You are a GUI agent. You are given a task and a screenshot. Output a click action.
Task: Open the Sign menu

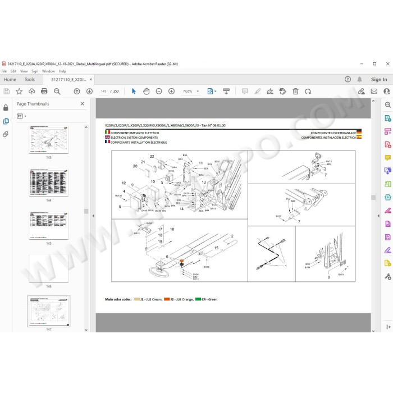coord(35,71)
